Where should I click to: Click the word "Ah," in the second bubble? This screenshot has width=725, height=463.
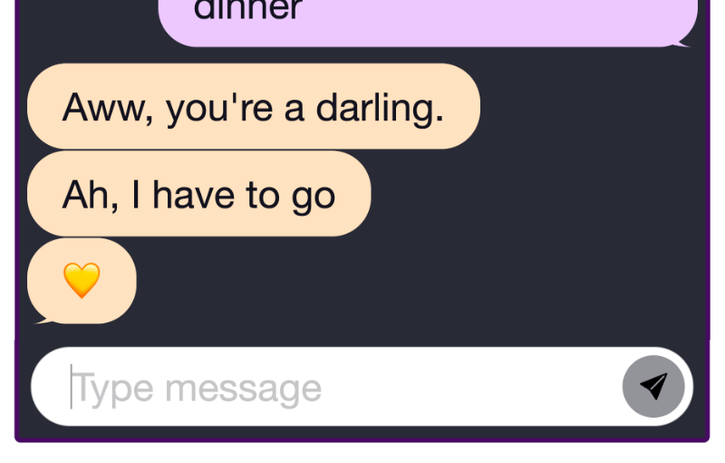(x=91, y=196)
